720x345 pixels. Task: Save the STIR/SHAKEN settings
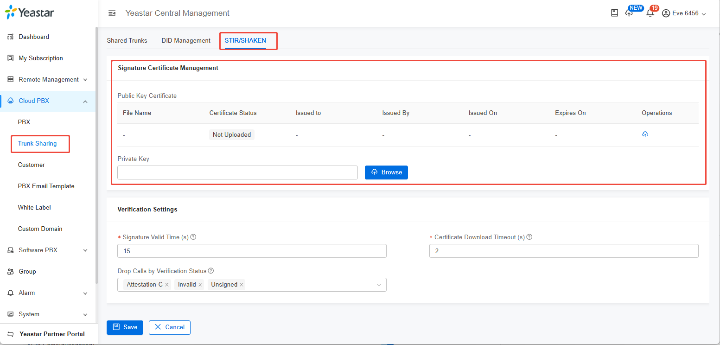pos(125,327)
